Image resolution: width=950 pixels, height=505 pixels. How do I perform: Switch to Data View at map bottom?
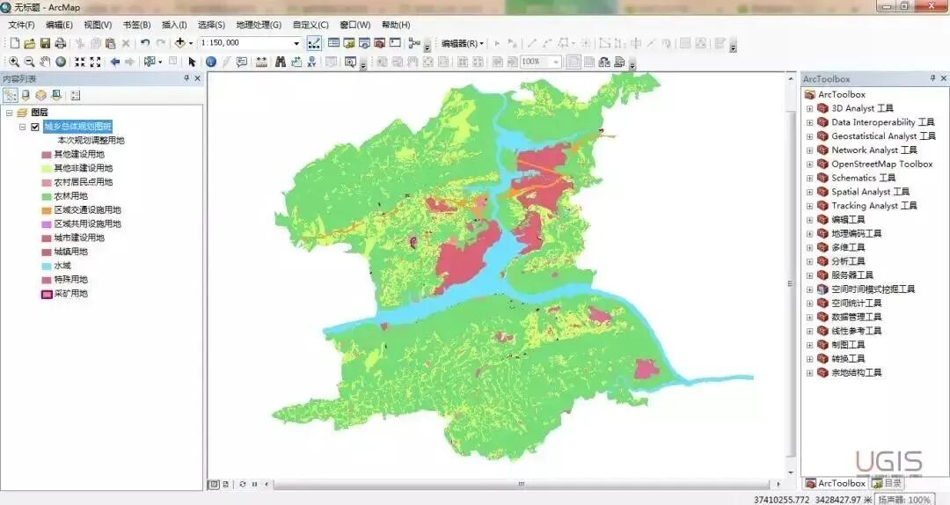click(214, 485)
